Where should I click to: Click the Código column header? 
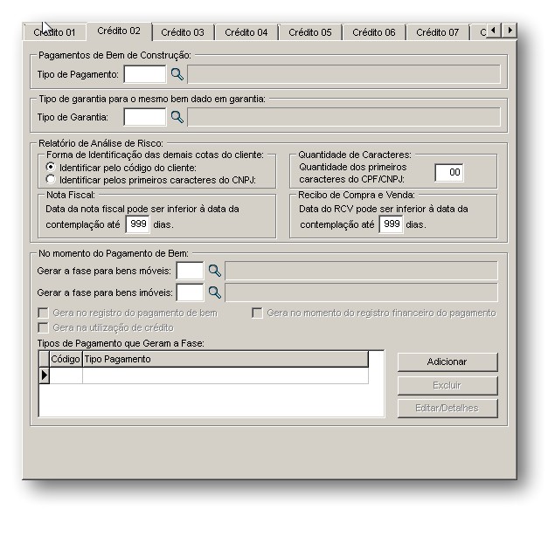point(66,359)
